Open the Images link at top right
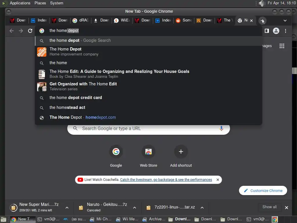The height and width of the screenshot is (223, 297). (x=267, y=46)
